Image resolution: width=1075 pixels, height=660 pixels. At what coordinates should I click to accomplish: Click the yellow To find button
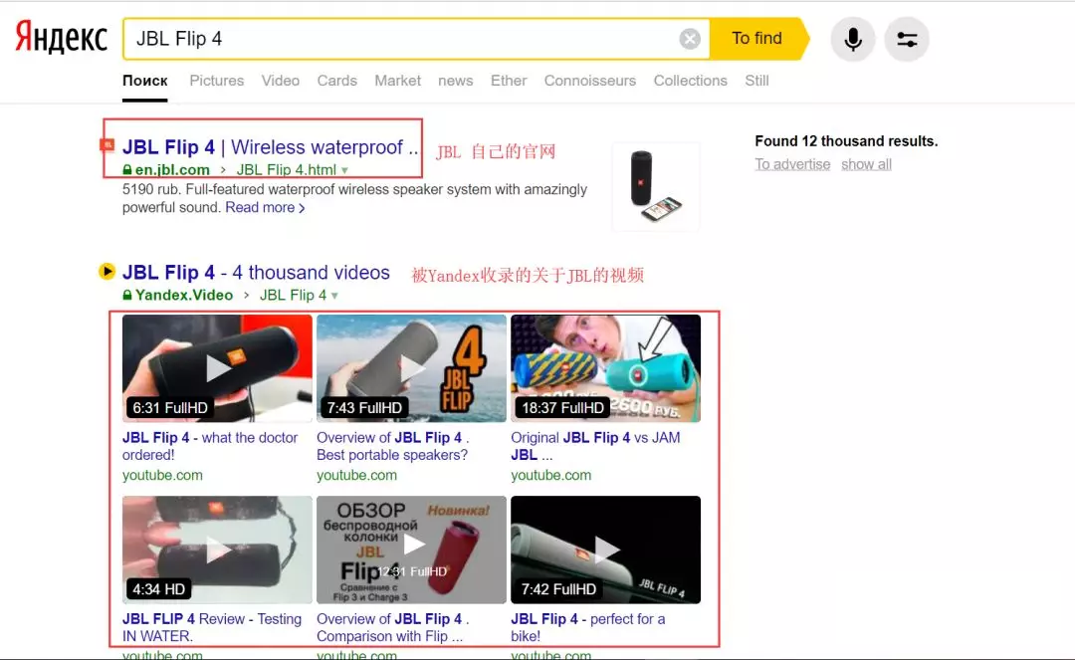click(758, 39)
